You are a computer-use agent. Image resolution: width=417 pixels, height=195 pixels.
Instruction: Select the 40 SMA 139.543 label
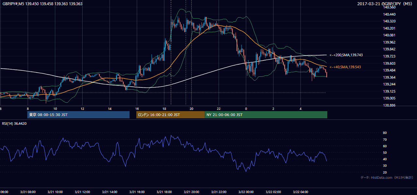(x=346, y=67)
